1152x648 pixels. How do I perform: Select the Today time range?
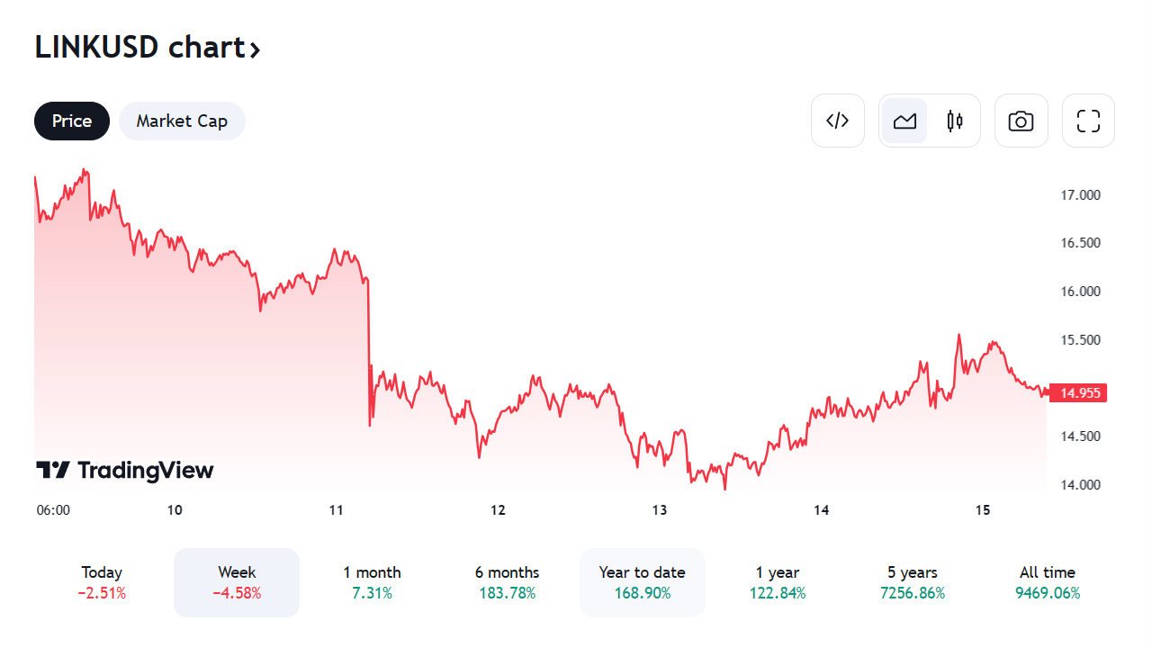click(102, 582)
